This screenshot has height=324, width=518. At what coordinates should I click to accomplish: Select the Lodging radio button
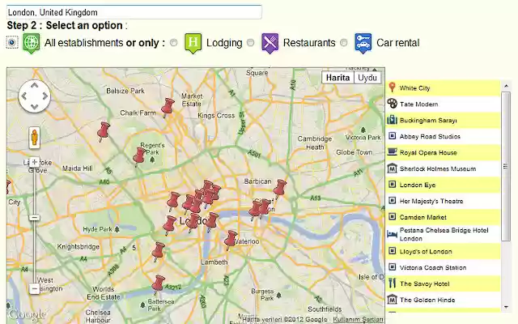(174, 43)
